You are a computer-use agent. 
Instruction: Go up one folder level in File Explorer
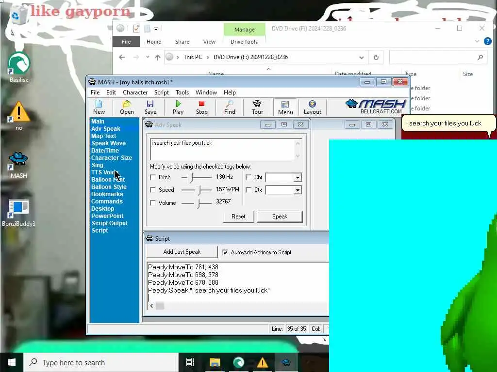click(158, 57)
